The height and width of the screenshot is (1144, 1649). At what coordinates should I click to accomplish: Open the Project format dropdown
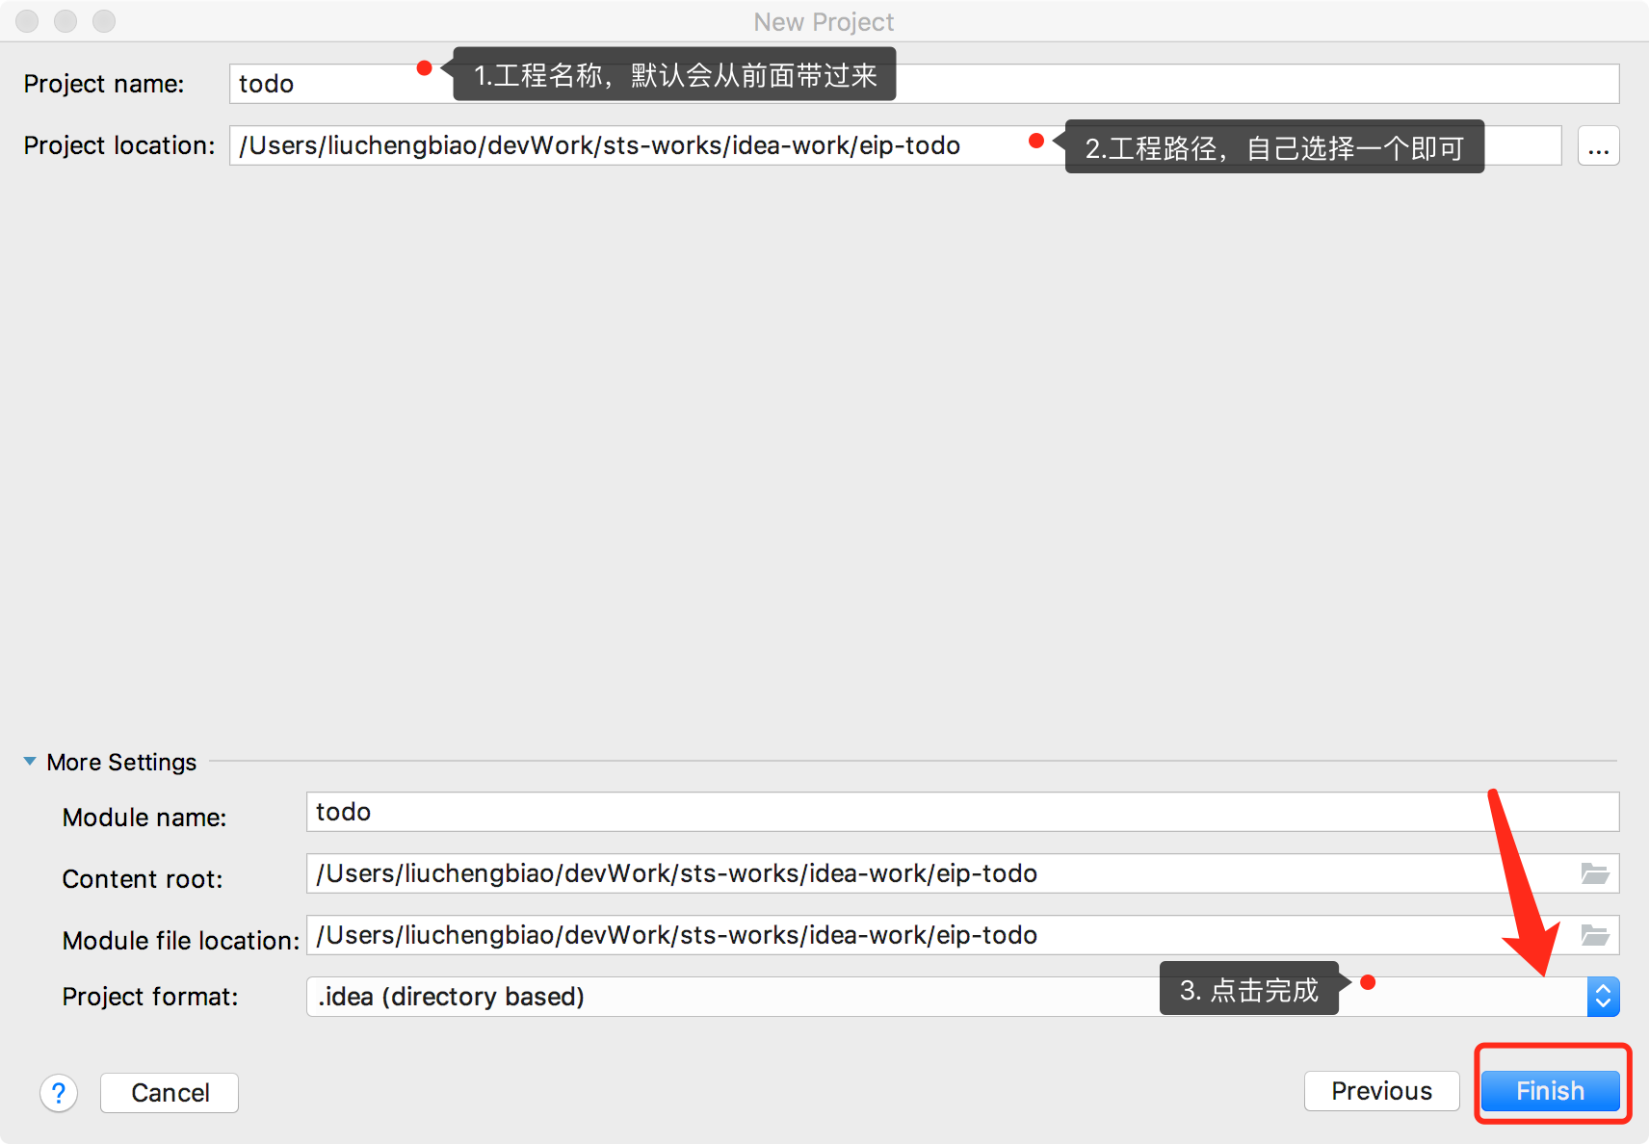[963, 997]
